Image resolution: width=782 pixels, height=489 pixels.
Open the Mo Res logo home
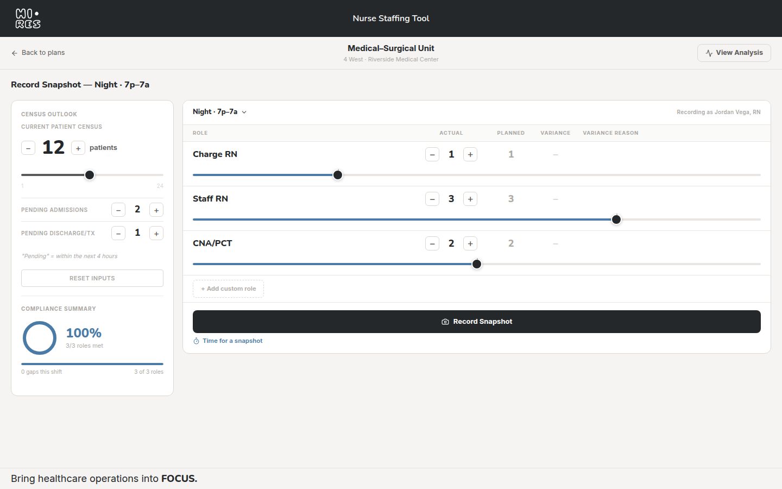28,18
